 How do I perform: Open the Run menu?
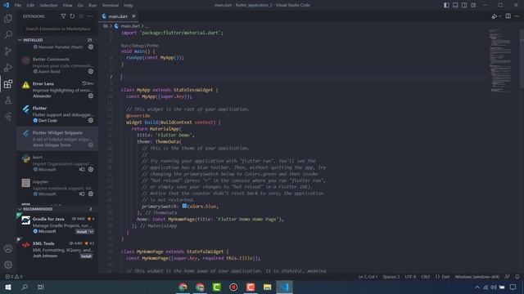(93, 6)
